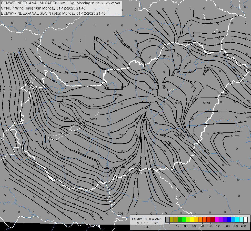251x231 pixels.
Task: Click the ECMWF-INDEX-ANAL legend title
Action: point(148,219)
